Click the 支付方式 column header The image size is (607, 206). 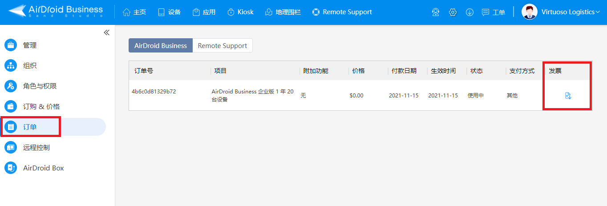tap(522, 71)
